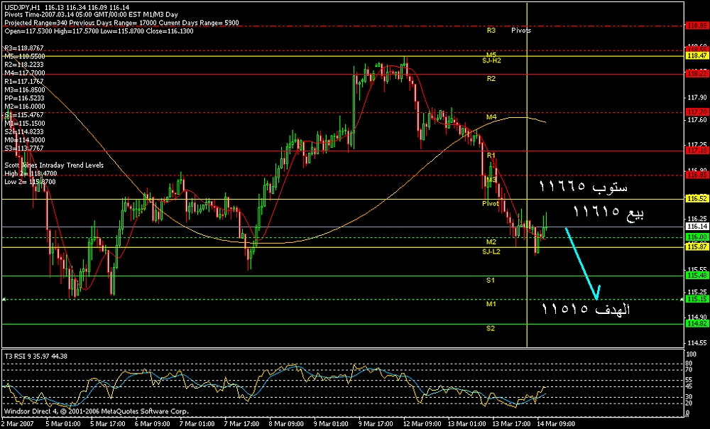Click the Pivots label beside the yellow vertical line

coord(520,31)
